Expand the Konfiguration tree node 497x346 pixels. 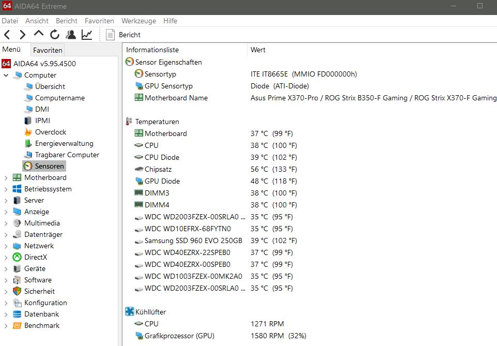[x=6, y=303]
